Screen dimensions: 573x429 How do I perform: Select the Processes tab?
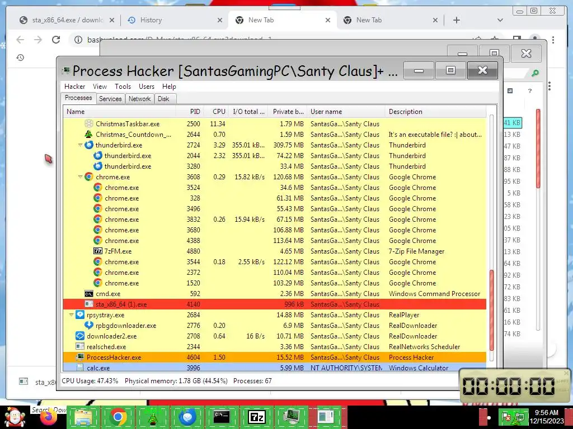(78, 98)
